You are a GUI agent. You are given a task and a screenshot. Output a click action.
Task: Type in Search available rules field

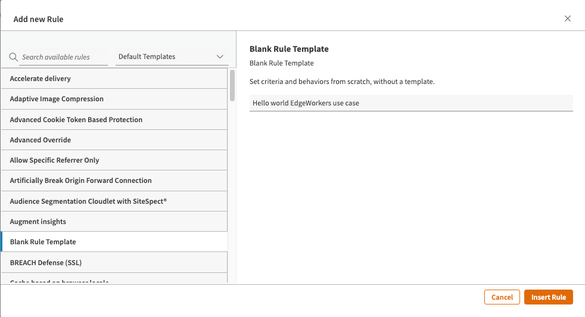coord(64,57)
